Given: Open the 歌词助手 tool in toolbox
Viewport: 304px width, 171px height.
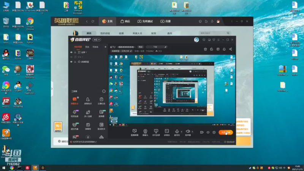Looking at the screenshot, I should click(101, 126).
